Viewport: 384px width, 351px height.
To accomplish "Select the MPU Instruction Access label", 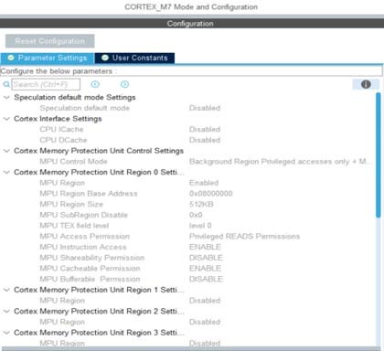I will point(83,247).
